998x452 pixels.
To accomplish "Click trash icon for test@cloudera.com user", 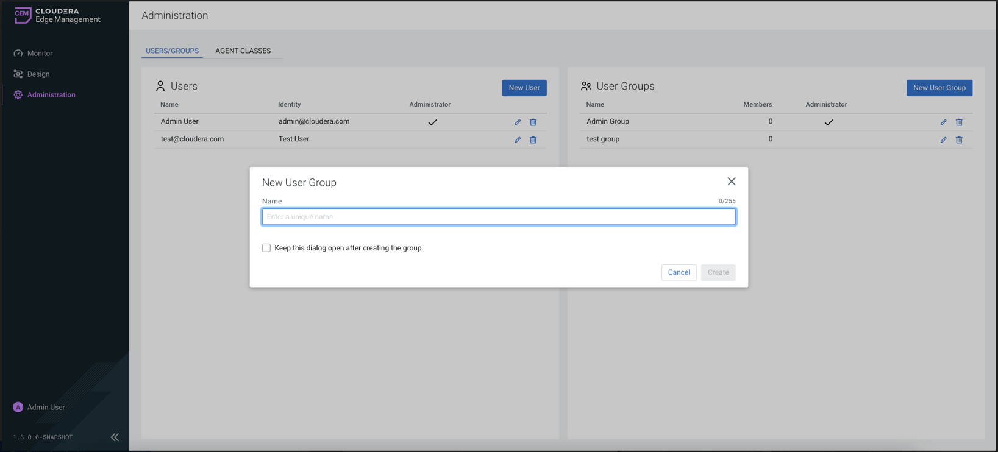I will 533,140.
